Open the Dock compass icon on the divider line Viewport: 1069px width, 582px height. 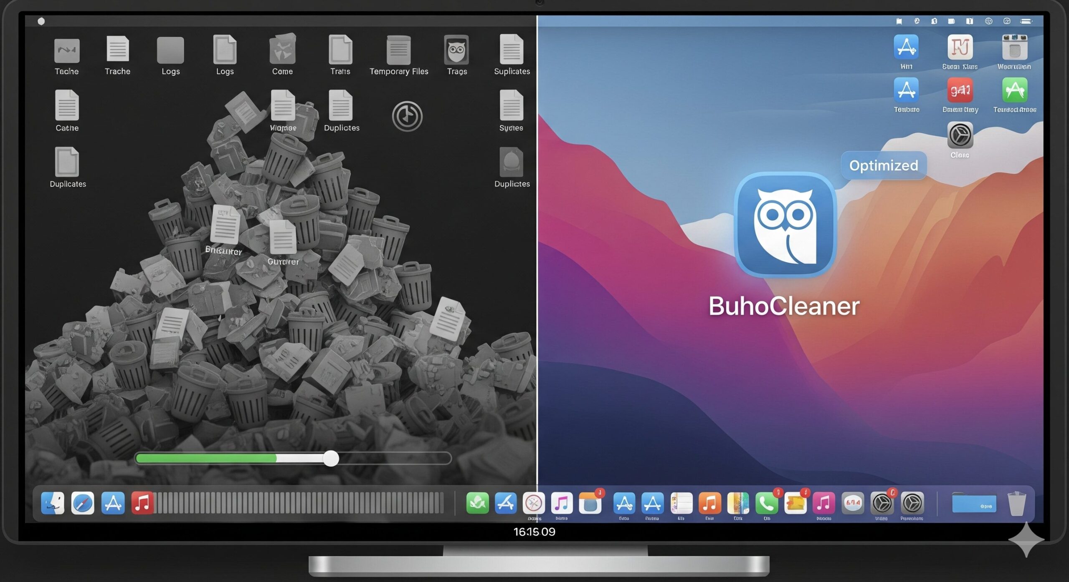(534, 503)
